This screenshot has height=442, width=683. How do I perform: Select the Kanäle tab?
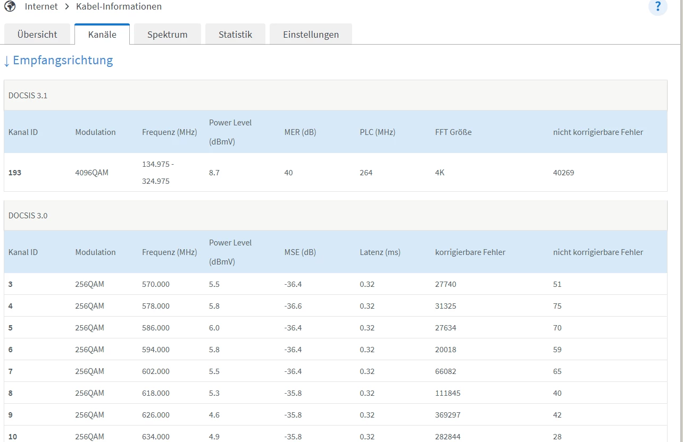[x=102, y=35]
